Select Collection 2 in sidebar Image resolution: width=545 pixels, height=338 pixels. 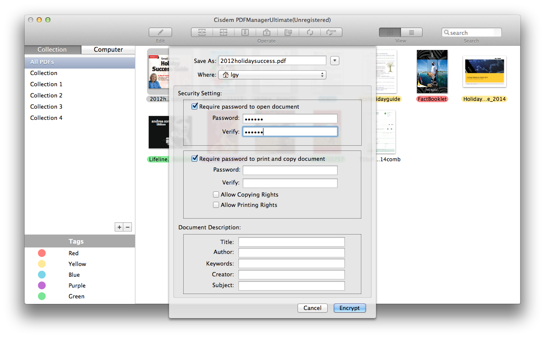point(80,96)
